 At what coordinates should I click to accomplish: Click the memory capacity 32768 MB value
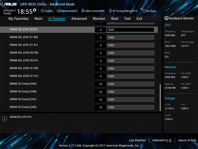[x=170, y=88]
